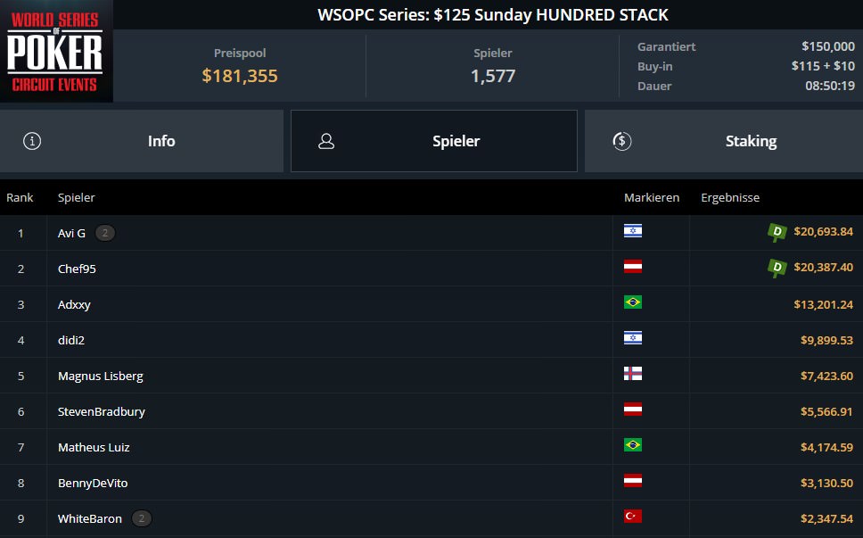This screenshot has width=863, height=538.
Task: Click the Turkey flag beside WhiteBaron
Action: tap(633, 517)
